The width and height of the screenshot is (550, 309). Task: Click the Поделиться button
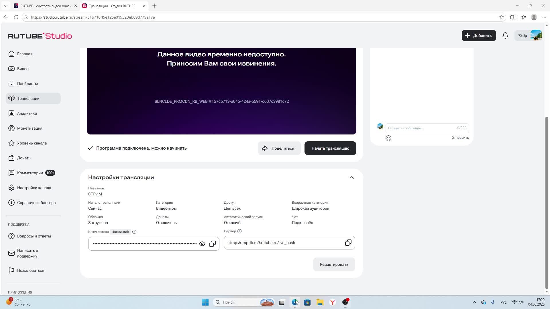click(279, 148)
